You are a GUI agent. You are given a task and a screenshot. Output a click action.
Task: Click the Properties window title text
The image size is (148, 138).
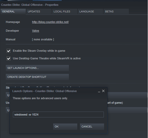click(30, 5)
